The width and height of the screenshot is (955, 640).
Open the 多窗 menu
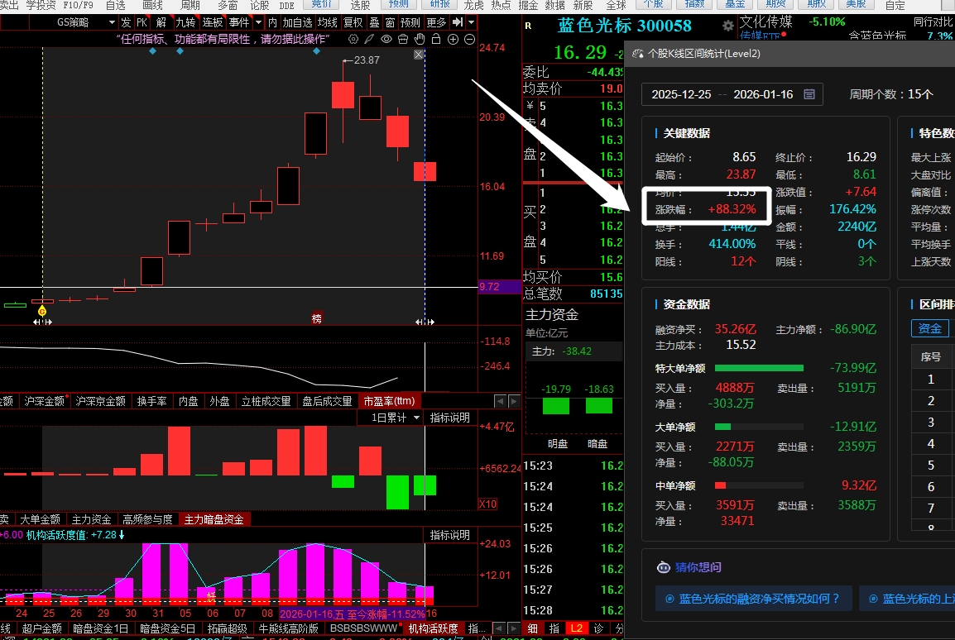228,5
